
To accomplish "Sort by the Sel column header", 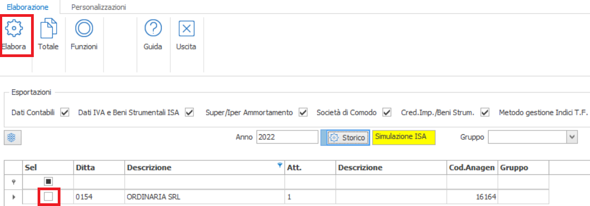I will (x=47, y=168).
